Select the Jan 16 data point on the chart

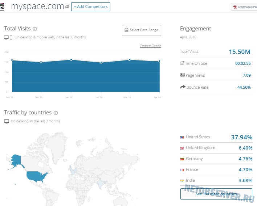[71, 60]
